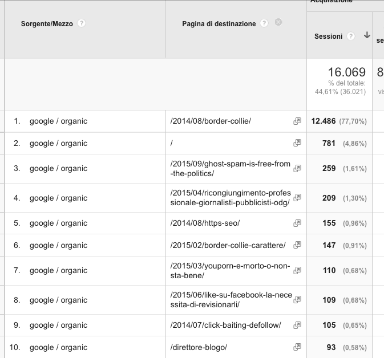Screen dimensions: 384x358
Task: Open help tooltip for Pagina di destinazione
Action: pyautogui.click(x=264, y=23)
